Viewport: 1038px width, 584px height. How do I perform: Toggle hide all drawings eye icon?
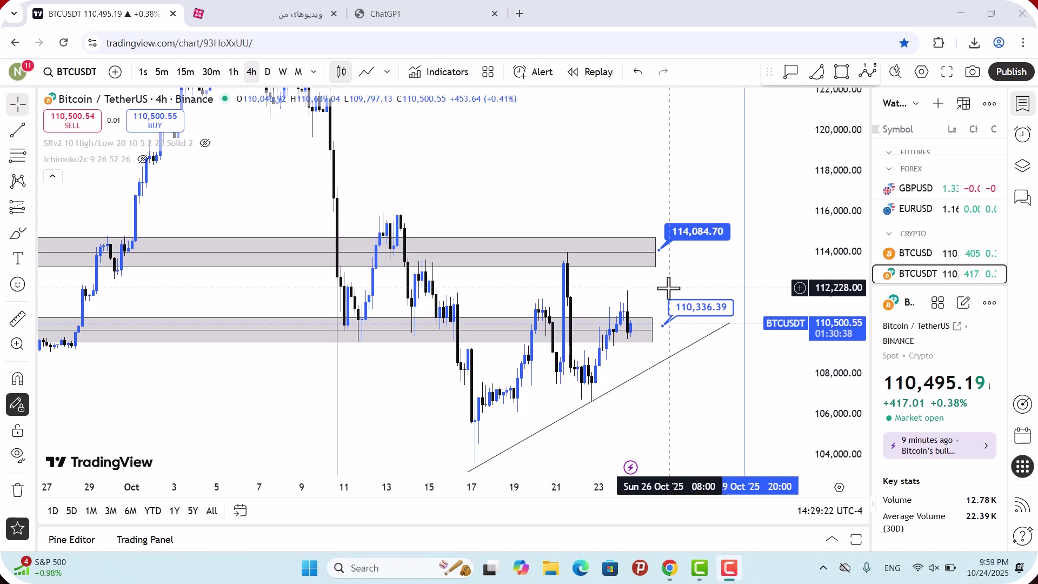[x=17, y=456]
